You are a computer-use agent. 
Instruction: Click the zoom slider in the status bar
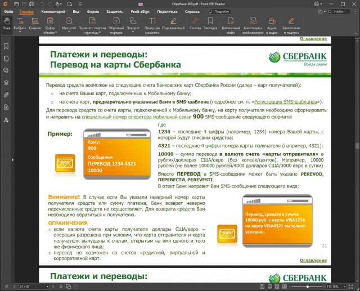(308, 286)
